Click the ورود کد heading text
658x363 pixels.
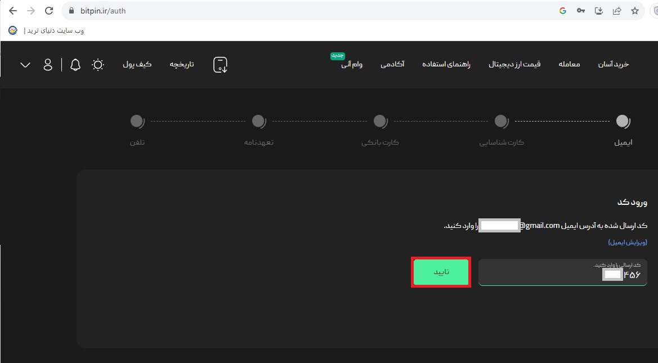point(632,202)
